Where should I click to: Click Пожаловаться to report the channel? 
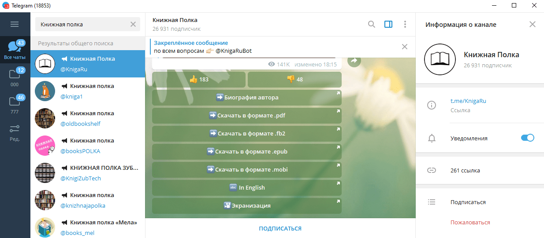(x=470, y=222)
